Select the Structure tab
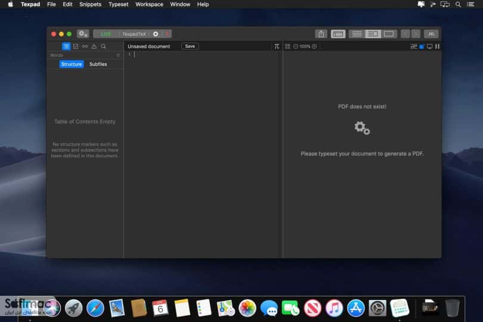 72,64
